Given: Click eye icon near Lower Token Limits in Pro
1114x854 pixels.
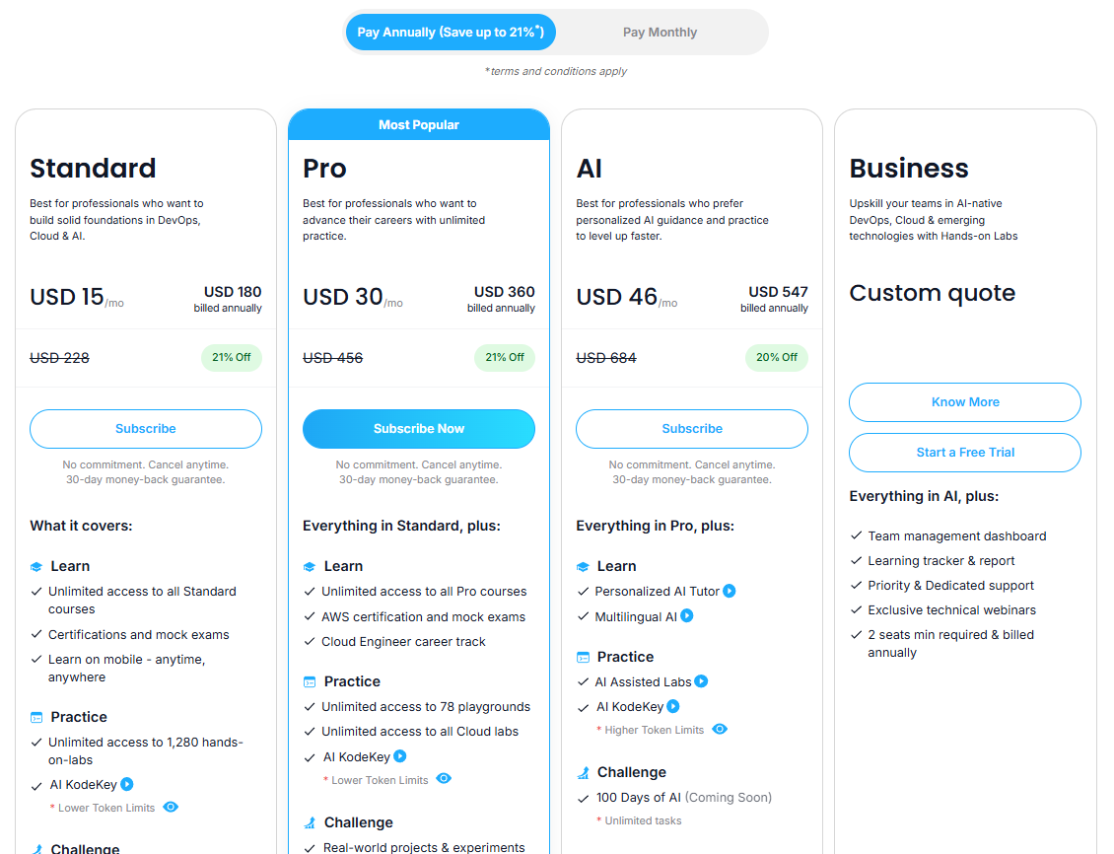Looking at the screenshot, I should coord(444,779).
